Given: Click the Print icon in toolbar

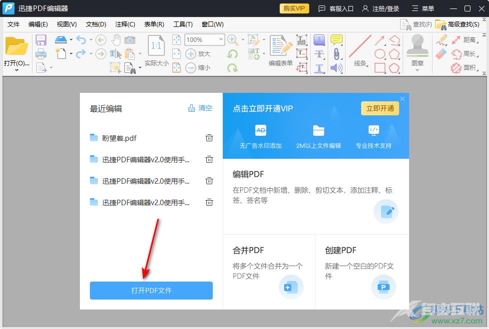Looking at the screenshot, I should [x=41, y=54].
